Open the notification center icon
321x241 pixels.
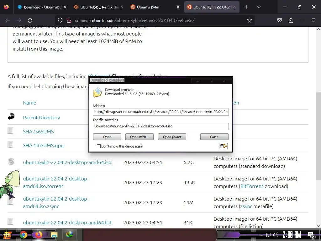311,235
